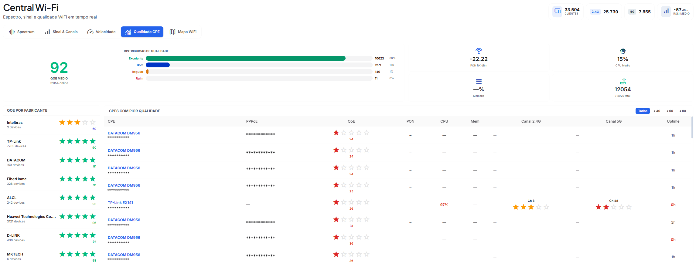Image resolution: width=696 pixels, height=264 pixels.
Task: Click the 12054 online CPE count card
Action: (x=623, y=88)
